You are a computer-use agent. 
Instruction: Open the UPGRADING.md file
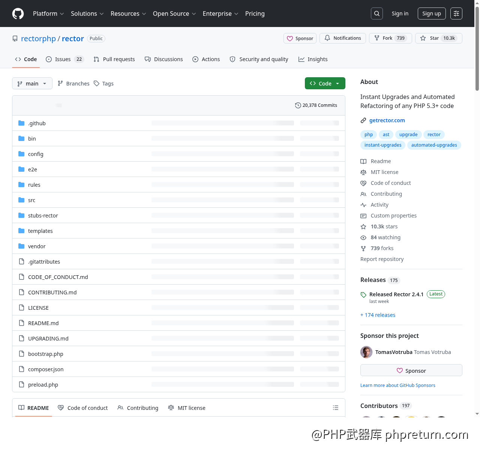[x=48, y=339]
